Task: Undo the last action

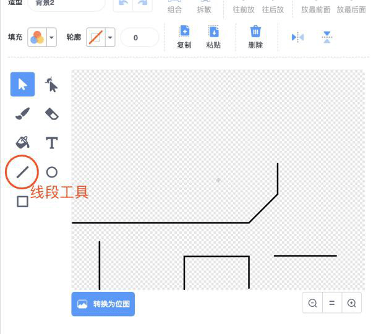Action: click(x=123, y=3)
